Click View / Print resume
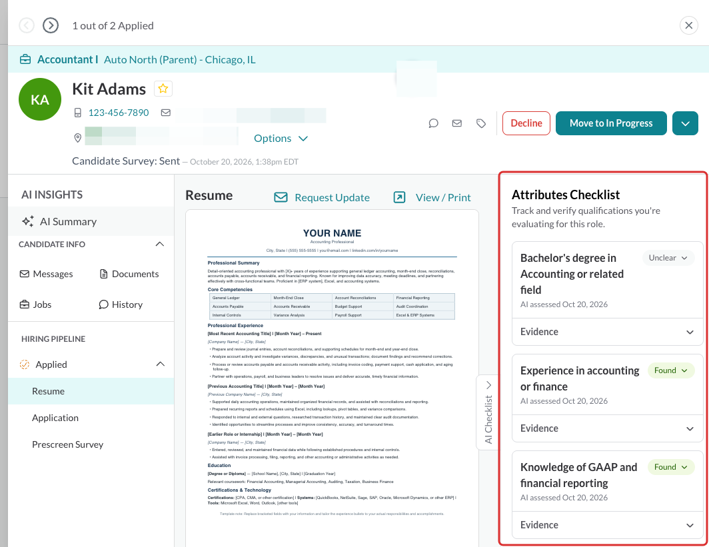709x547 pixels. 432,198
